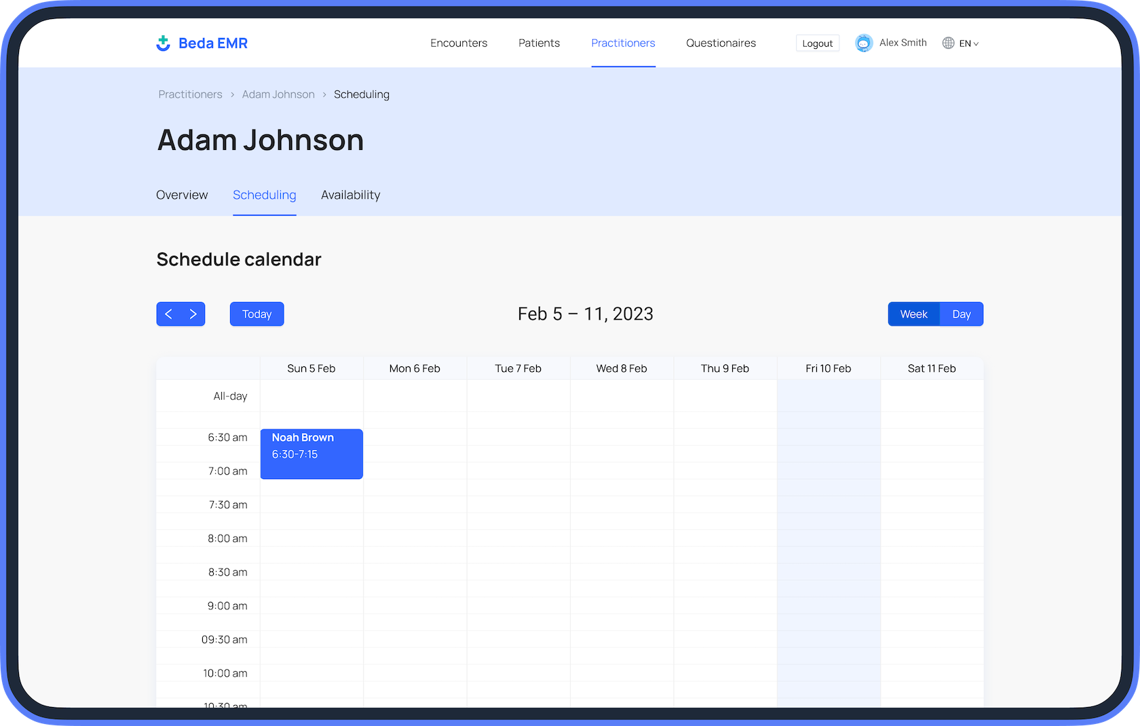Open the EN language dropdown

[x=966, y=43]
